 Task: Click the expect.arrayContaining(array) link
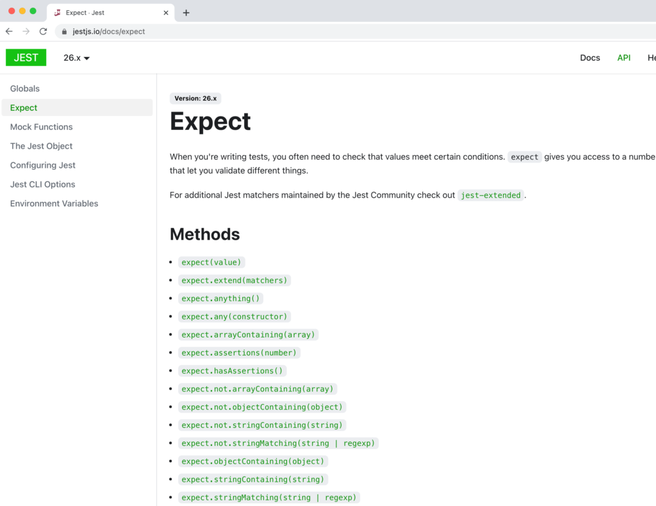[248, 334]
